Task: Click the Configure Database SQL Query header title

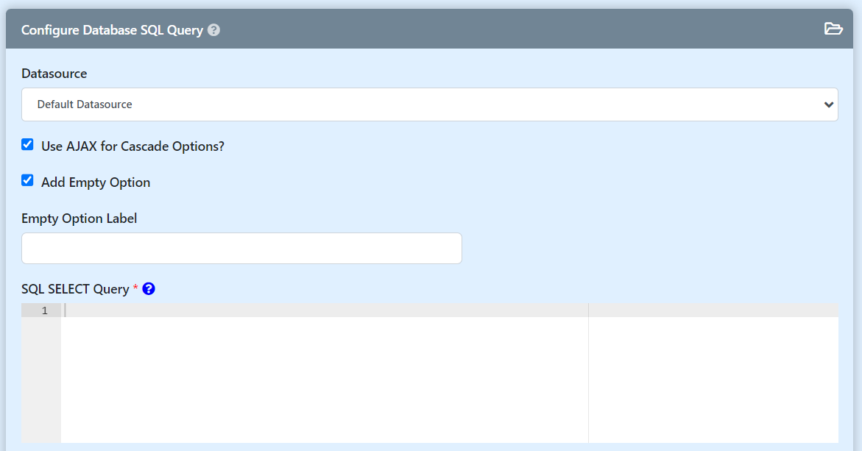Action: coord(112,30)
